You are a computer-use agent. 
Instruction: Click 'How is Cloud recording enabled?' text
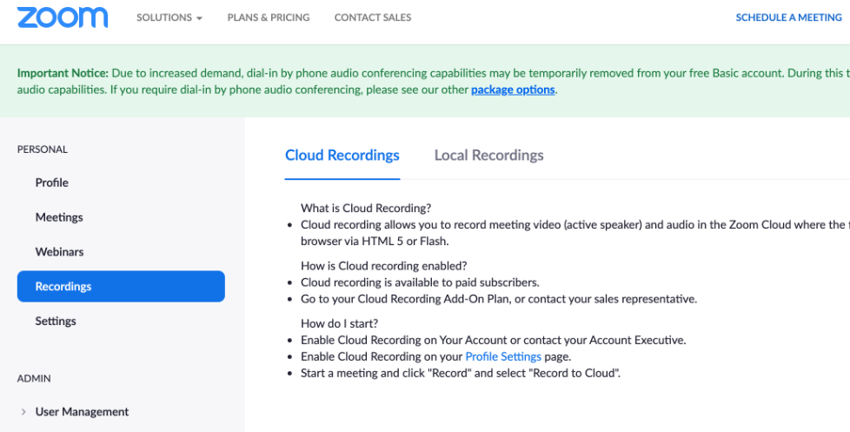click(x=384, y=266)
